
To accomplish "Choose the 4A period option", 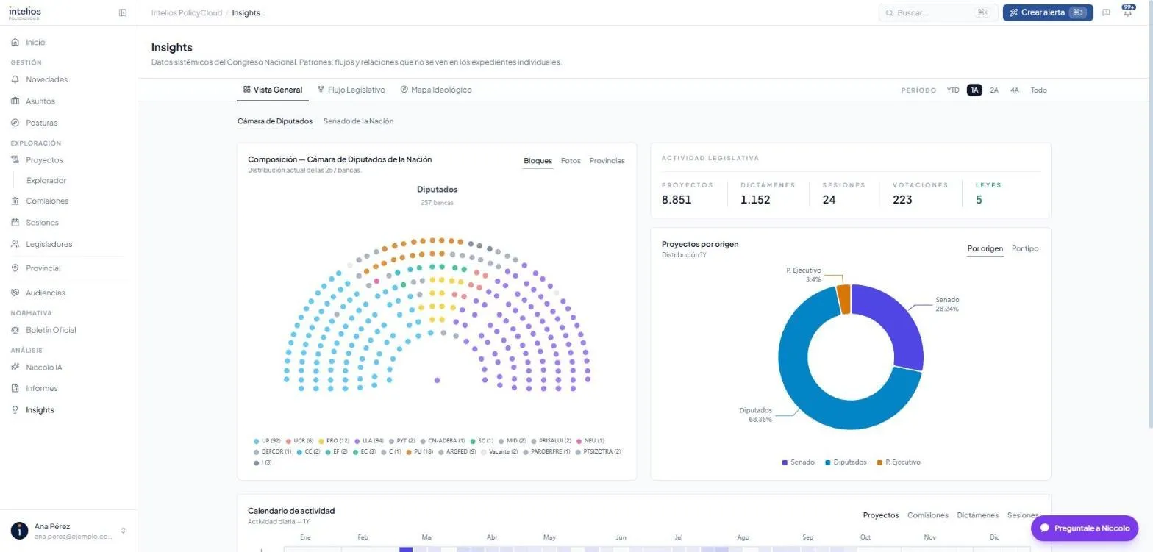I will pos(1015,90).
